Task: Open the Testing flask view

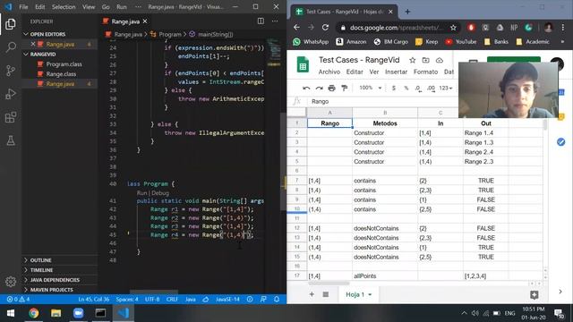Action: click(11, 140)
